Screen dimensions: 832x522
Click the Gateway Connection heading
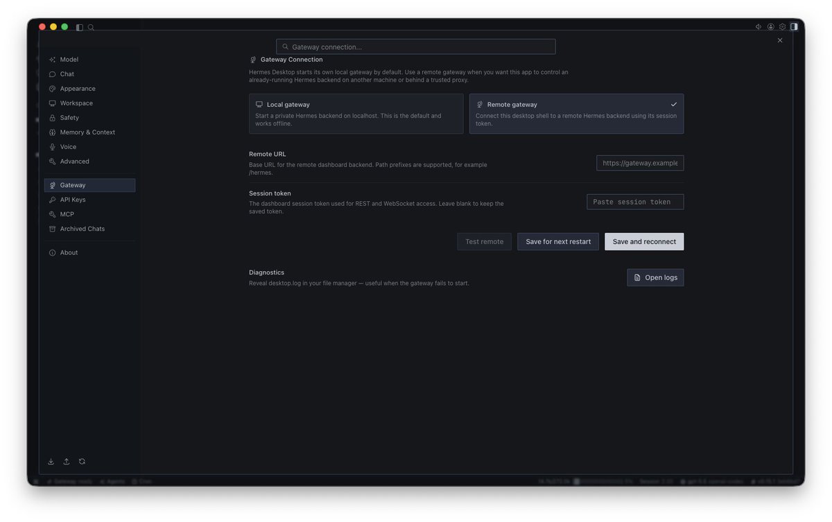(x=291, y=60)
